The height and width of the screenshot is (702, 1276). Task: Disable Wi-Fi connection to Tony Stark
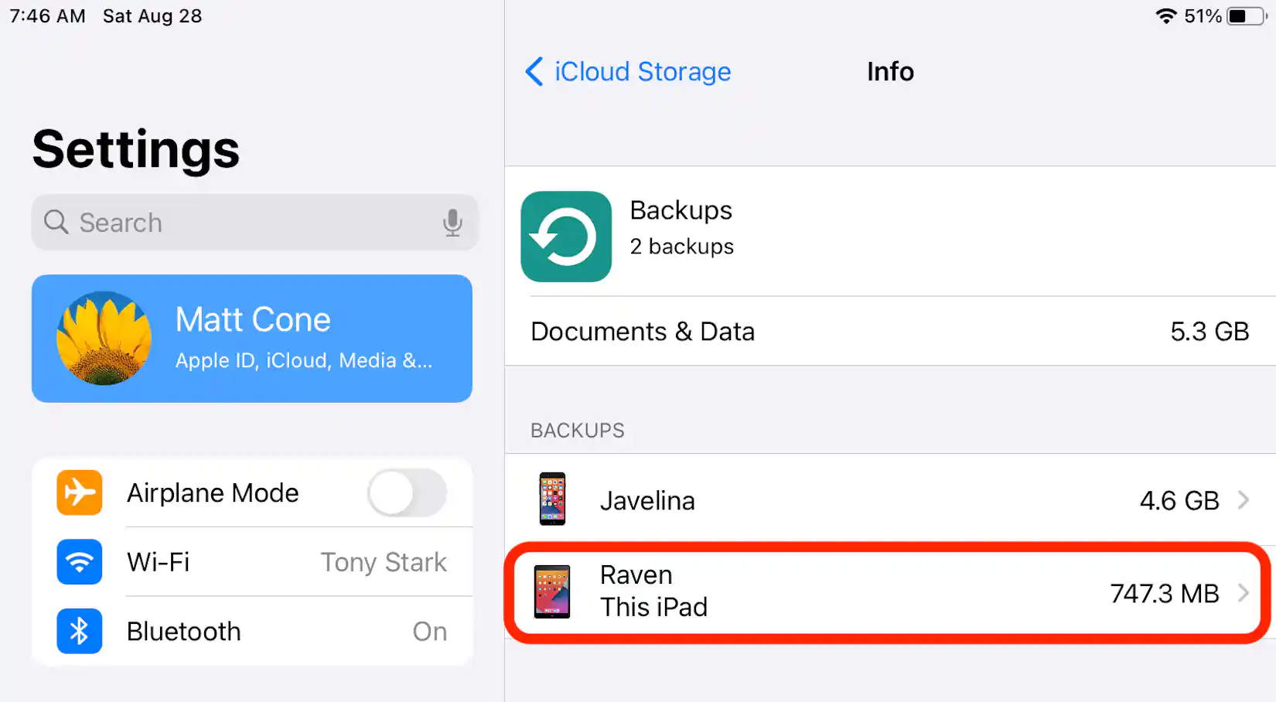(384, 562)
